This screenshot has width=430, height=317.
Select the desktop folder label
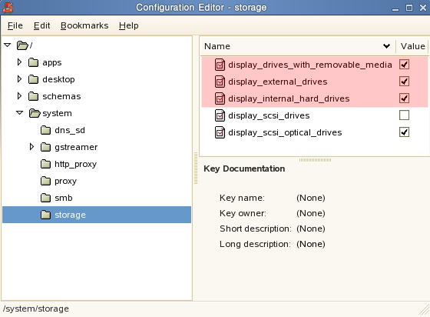click(58, 80)
